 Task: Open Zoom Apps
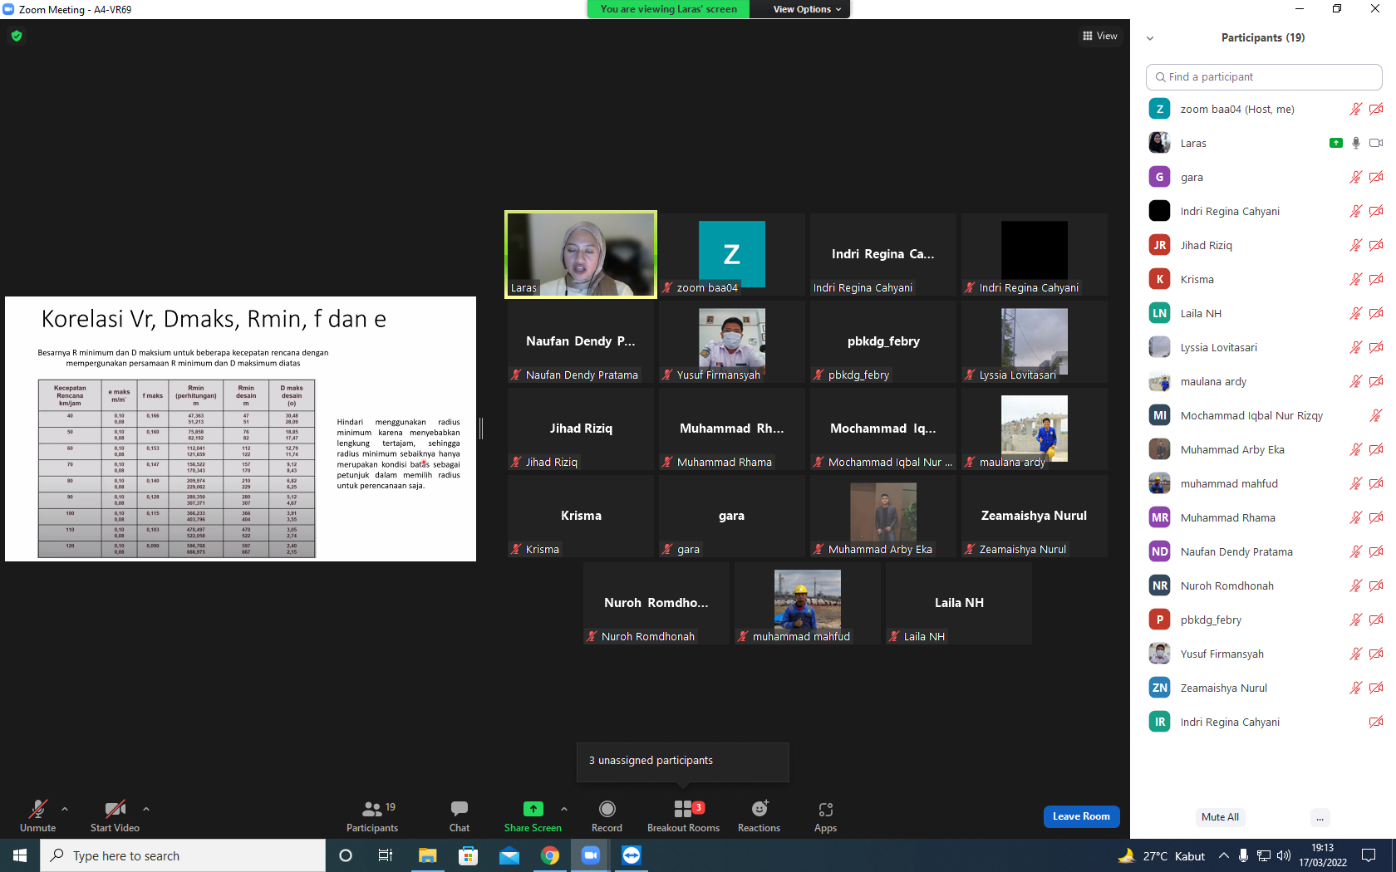[x=825, y=816]
